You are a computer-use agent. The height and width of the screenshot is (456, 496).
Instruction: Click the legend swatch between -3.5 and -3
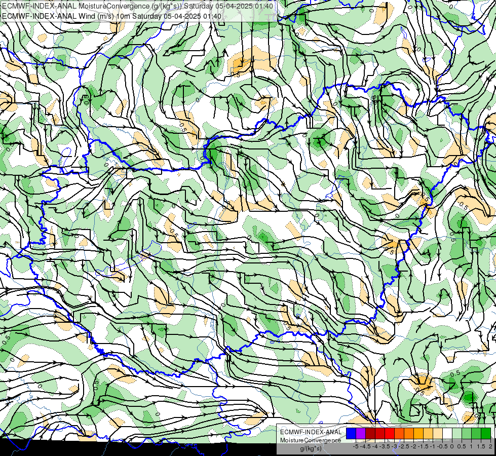390,434
